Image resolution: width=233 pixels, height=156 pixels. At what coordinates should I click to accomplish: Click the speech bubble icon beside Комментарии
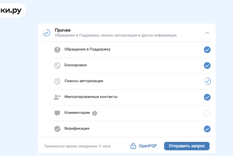pyautogui.click(x=57, y=113)
